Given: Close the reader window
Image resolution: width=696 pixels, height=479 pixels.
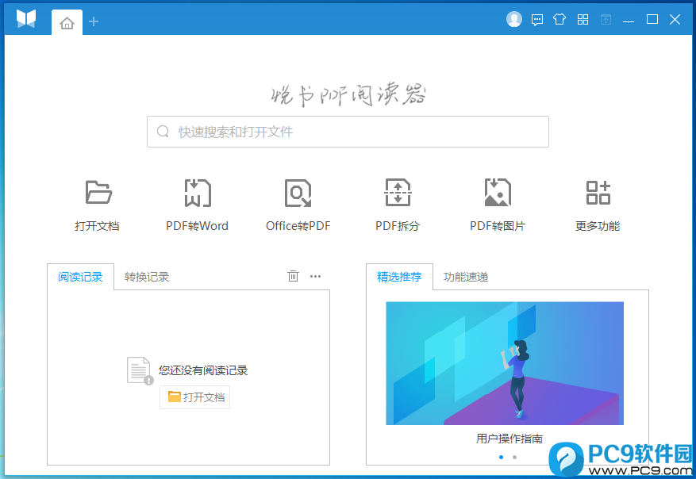Looking at the screenshot, I should point(675,20).
